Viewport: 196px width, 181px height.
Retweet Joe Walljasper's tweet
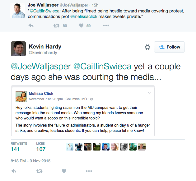pyautogui.click(x=56, y=26)
